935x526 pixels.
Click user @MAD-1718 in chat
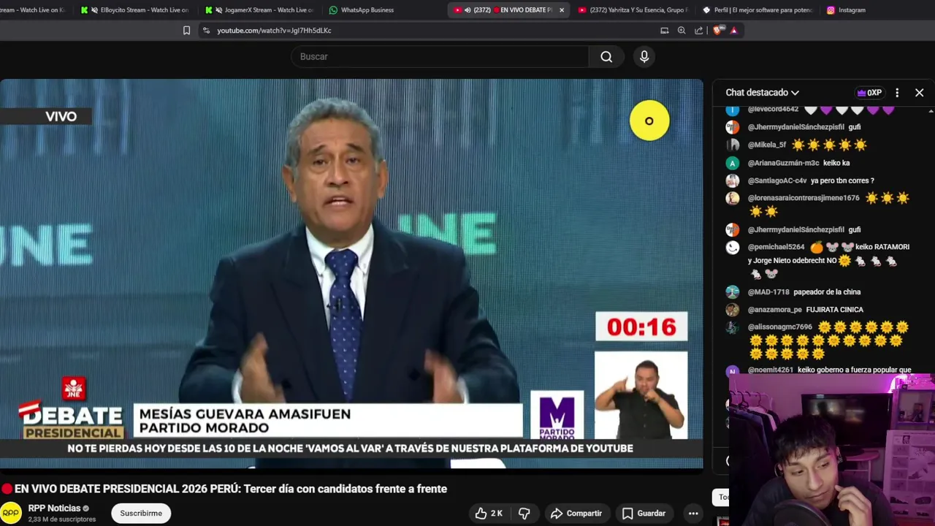768,292
